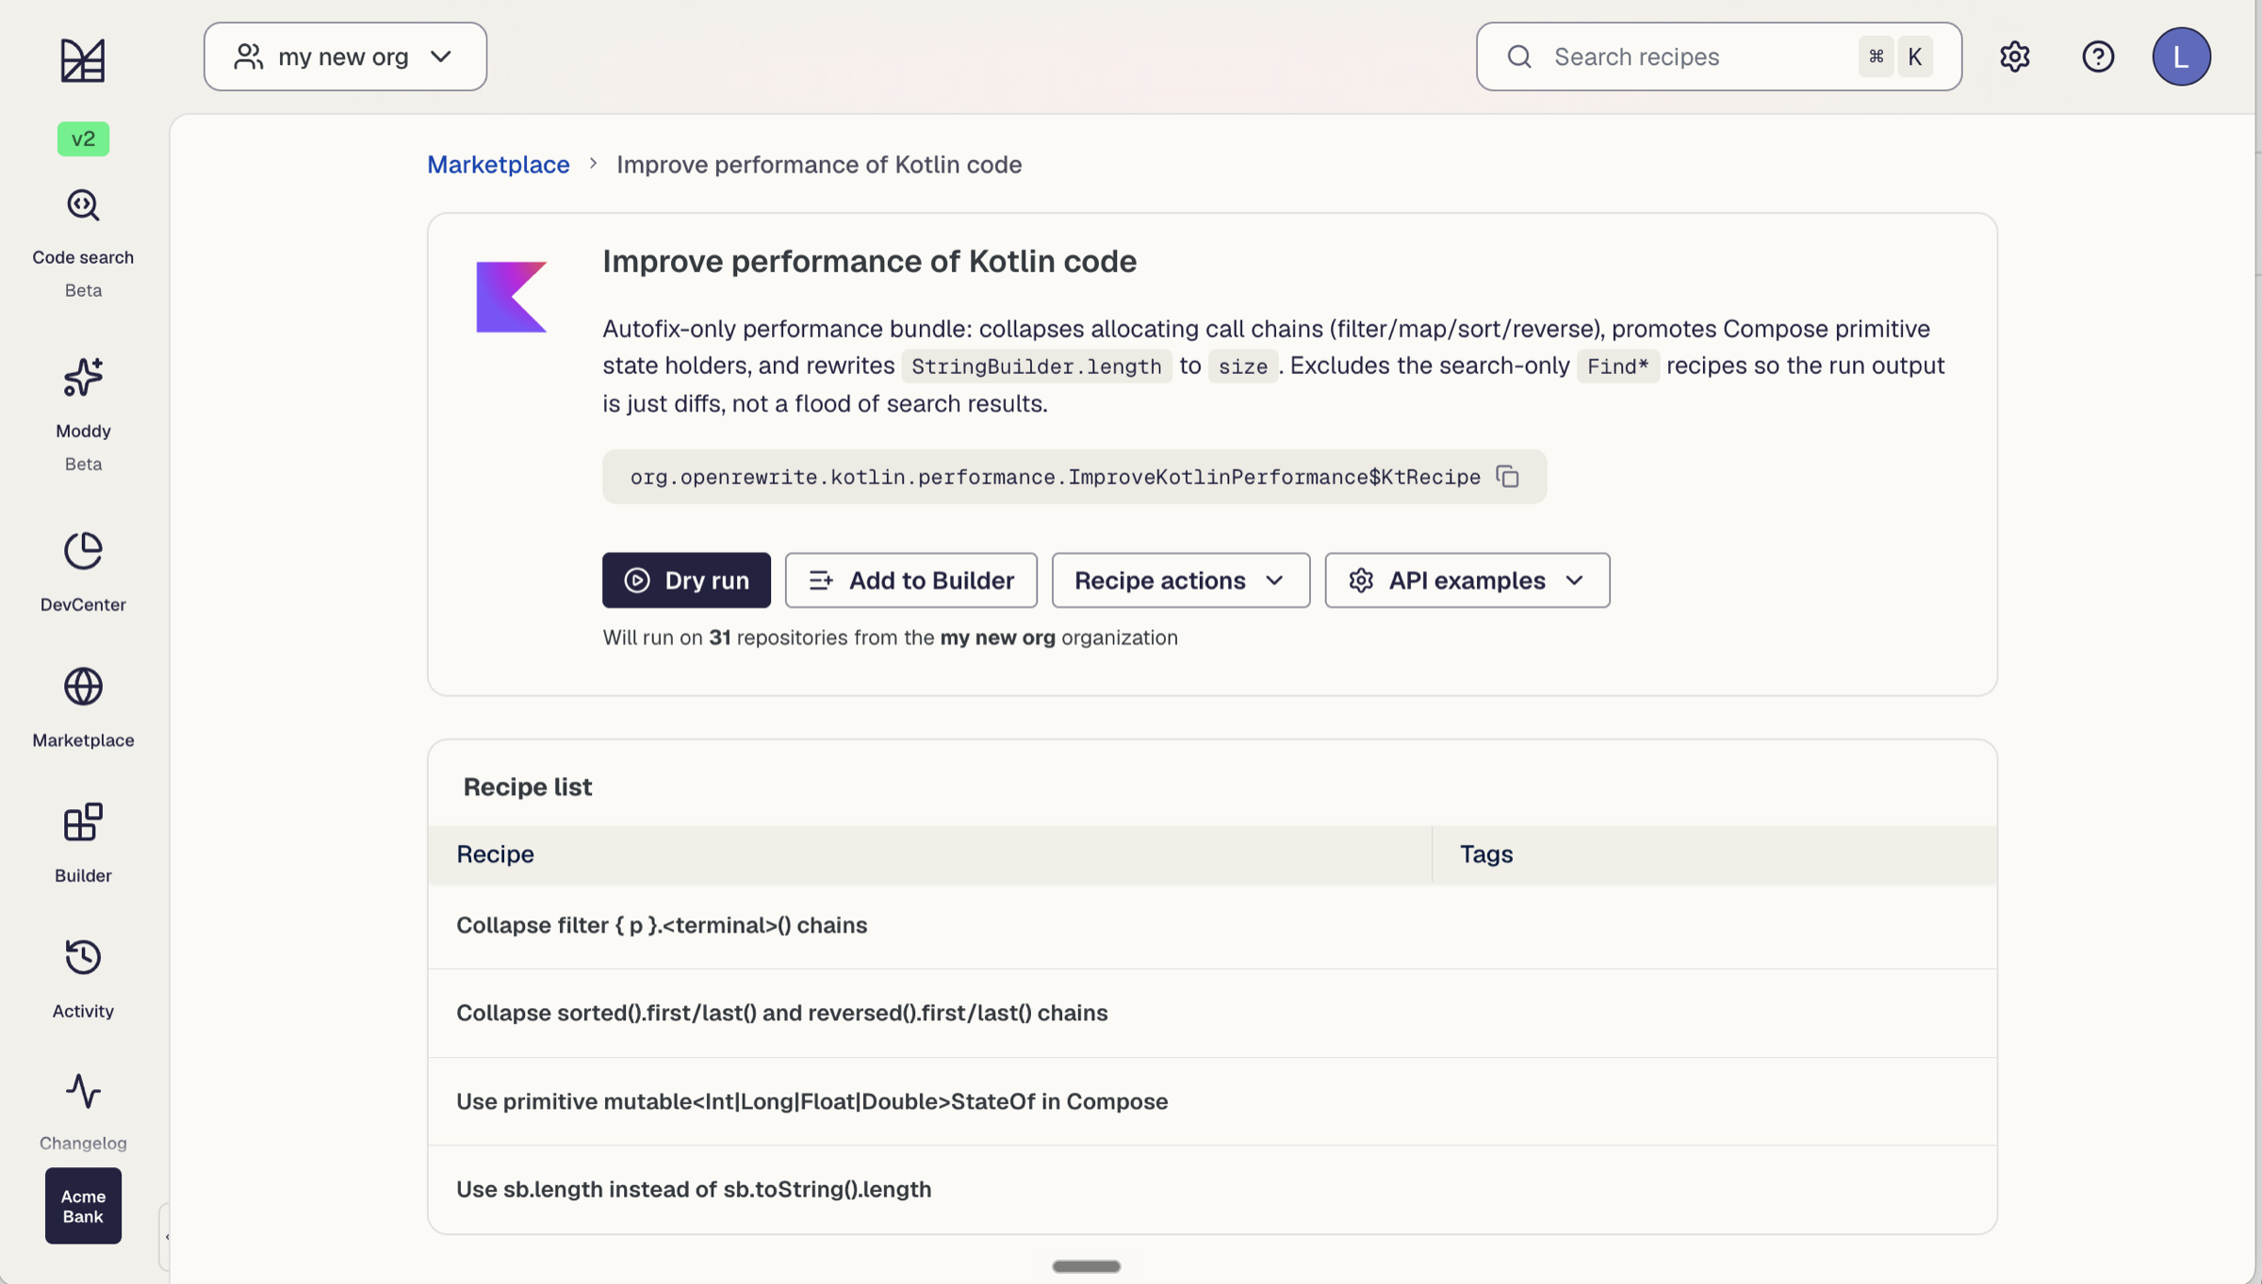Click the horizontal scrollbar thumb at bottom
This screenshot has width=2262, height=1284.
click(1086, 1266)
